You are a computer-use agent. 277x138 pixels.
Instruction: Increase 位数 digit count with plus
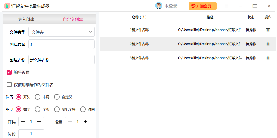(39, 134)
